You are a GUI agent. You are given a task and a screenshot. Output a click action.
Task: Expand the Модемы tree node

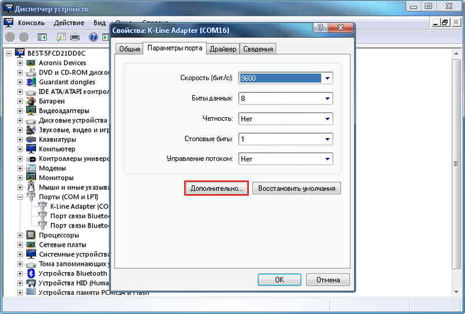[x=20, y=168]
